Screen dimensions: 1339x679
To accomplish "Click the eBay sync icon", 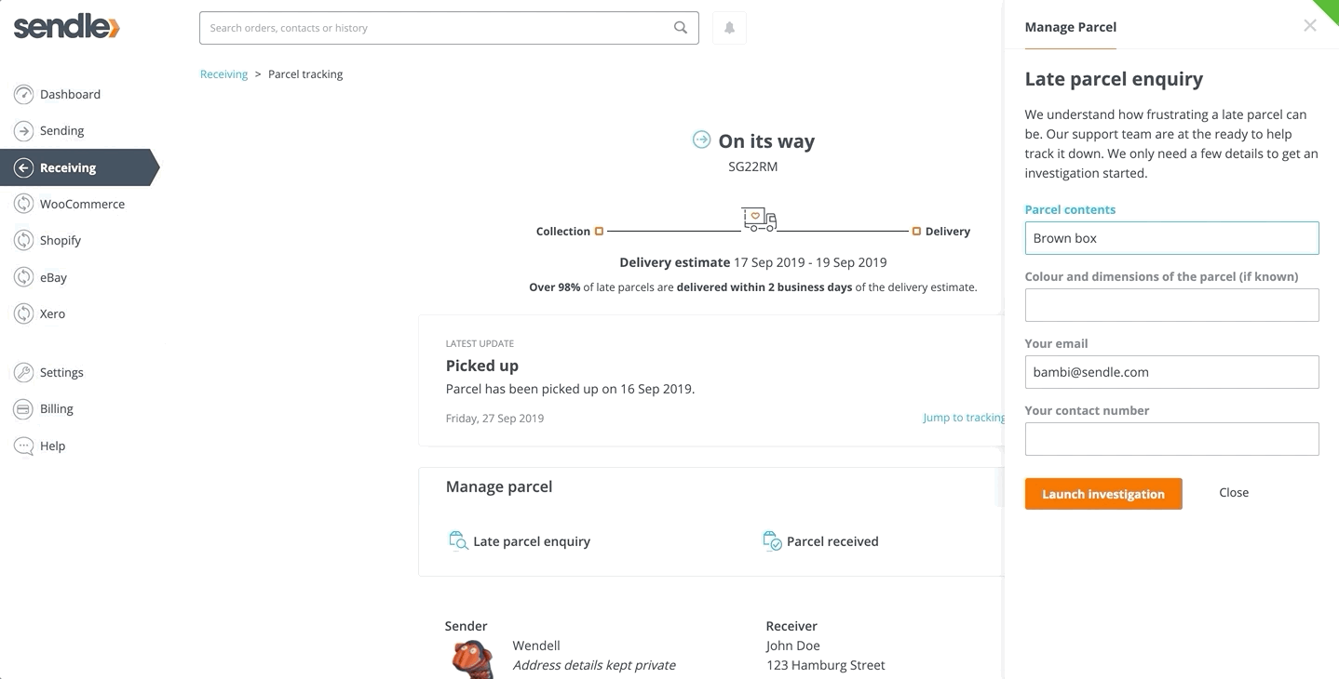I will coord(23,277).
